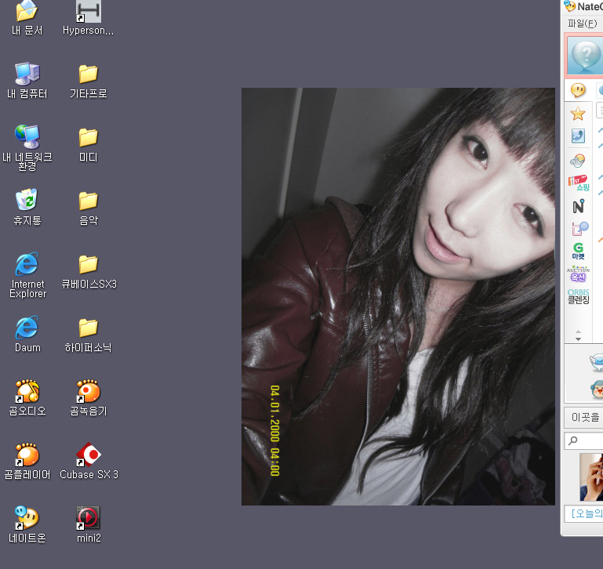Switch to the star favorites tab in NateOn
Image resolution: width=603 pixels, height=569 pixels.
point(578,114)
